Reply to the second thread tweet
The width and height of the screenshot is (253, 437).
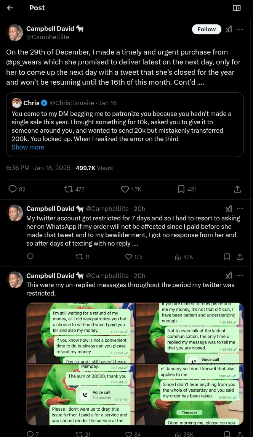(x=30, y=257)
